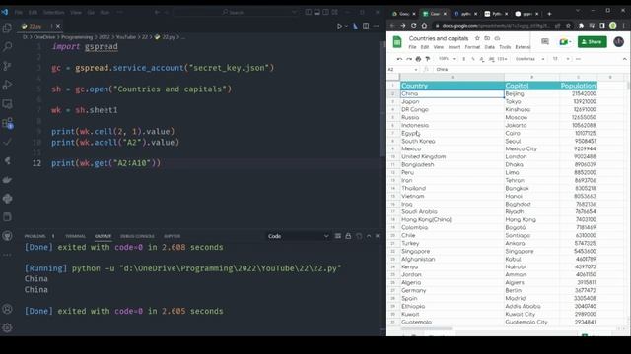
Task: Star the Countries and capitals spreadsheet
Action: (x=477, y=38)
